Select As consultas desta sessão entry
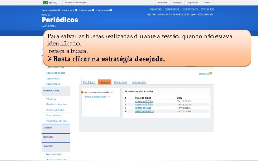The height and width of the screenshot is (161, 258). (97, 92)
